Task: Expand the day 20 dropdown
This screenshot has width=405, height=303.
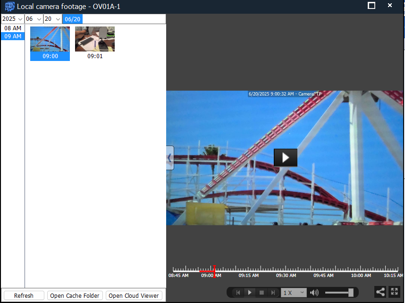Action: (x=52, y=19)
